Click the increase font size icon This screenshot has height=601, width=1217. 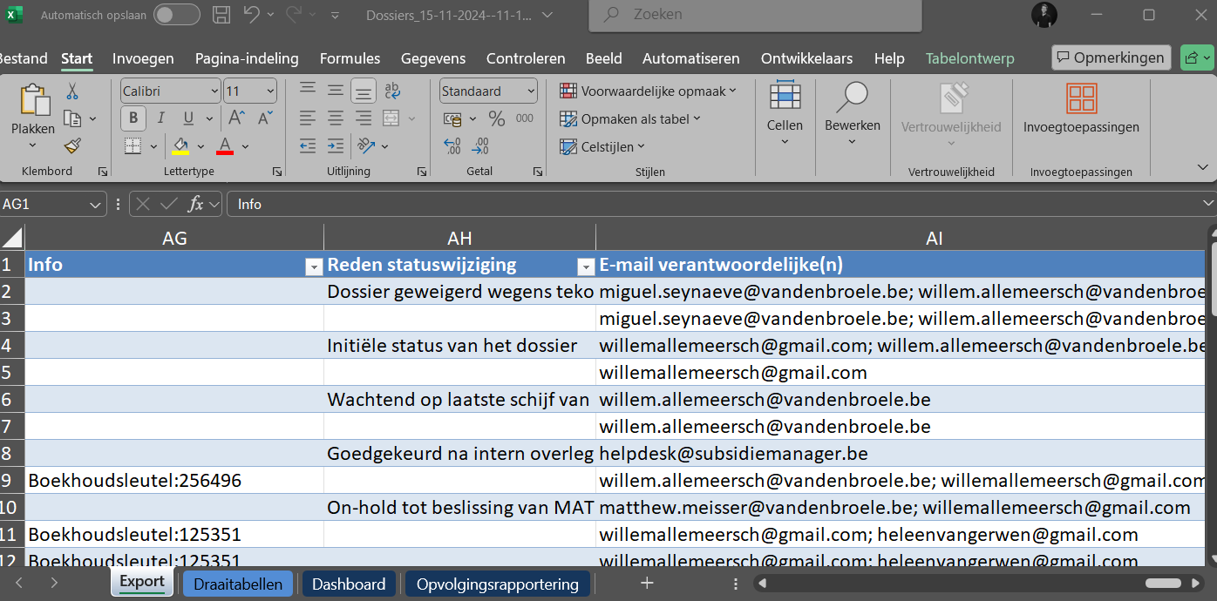pos(236,118)
